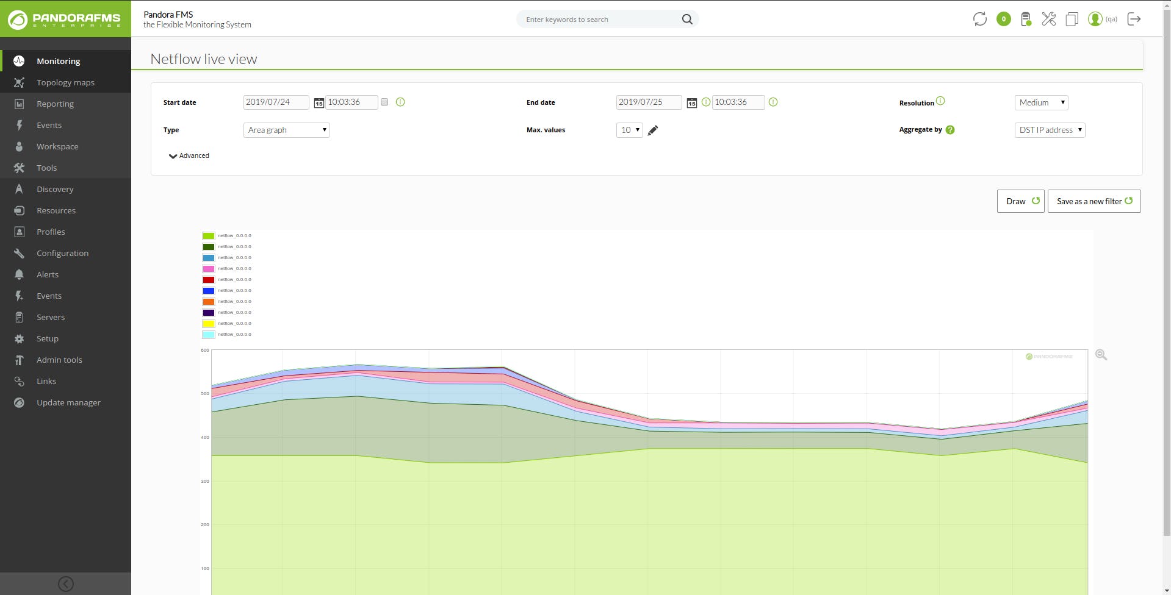
Task: Open the tools and setup header icon
Action: point(1048,19)
